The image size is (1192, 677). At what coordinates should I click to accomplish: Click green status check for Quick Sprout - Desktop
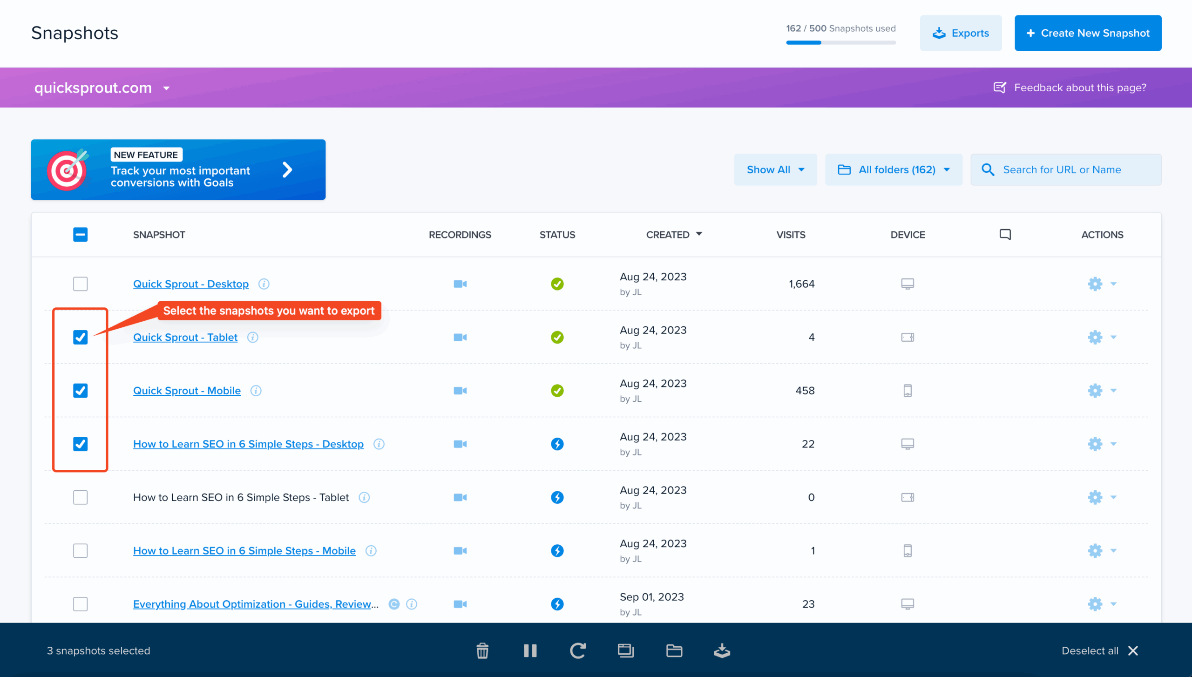tap(557, 284)
